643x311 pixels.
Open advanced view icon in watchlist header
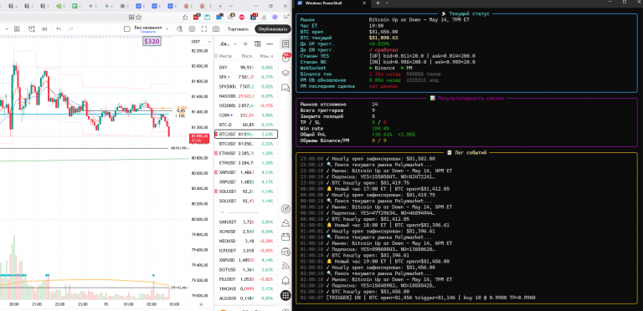click(x=258, y=43)
